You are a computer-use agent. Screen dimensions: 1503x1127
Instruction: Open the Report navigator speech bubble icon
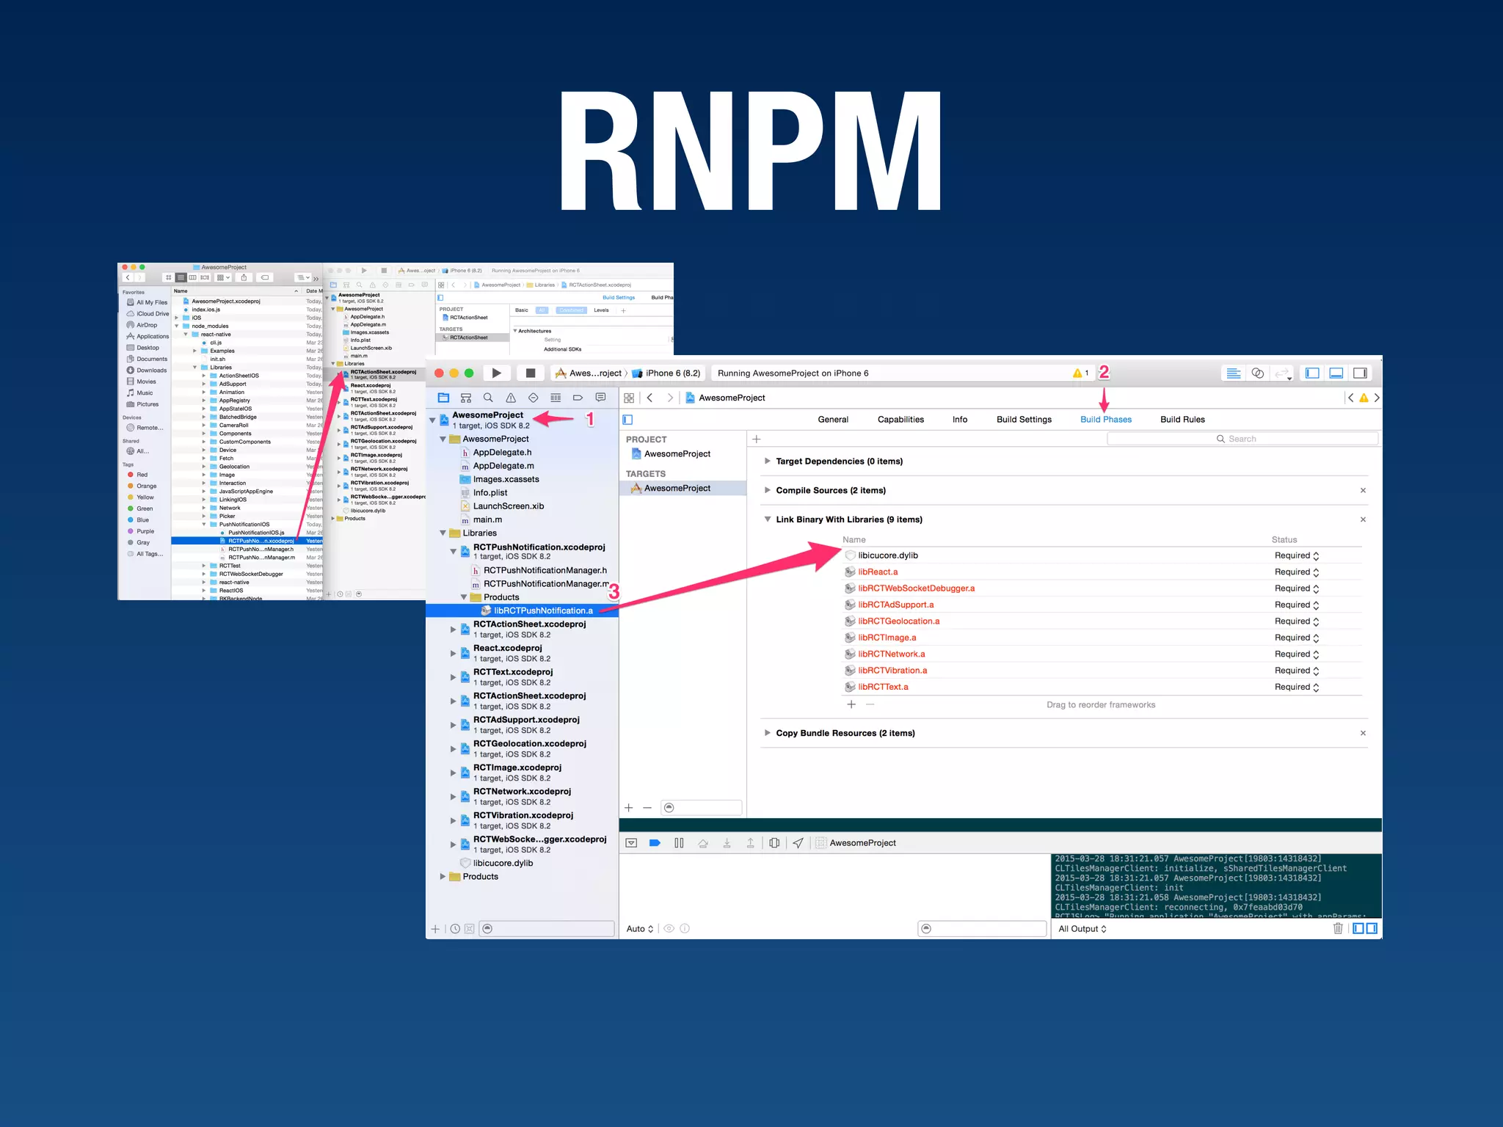point(600,398)
